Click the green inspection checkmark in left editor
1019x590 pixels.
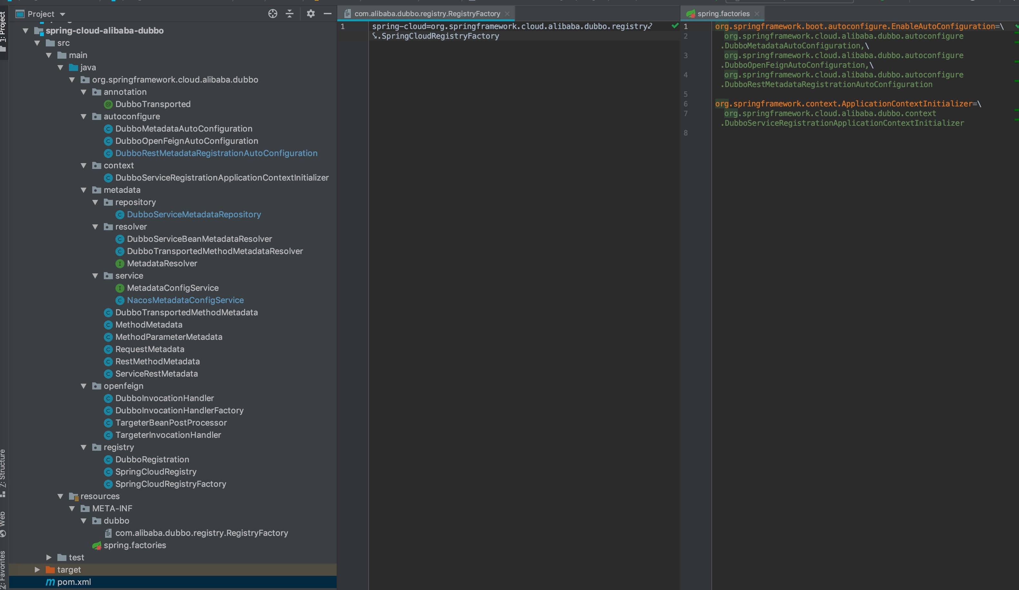[x=675, y=26]
